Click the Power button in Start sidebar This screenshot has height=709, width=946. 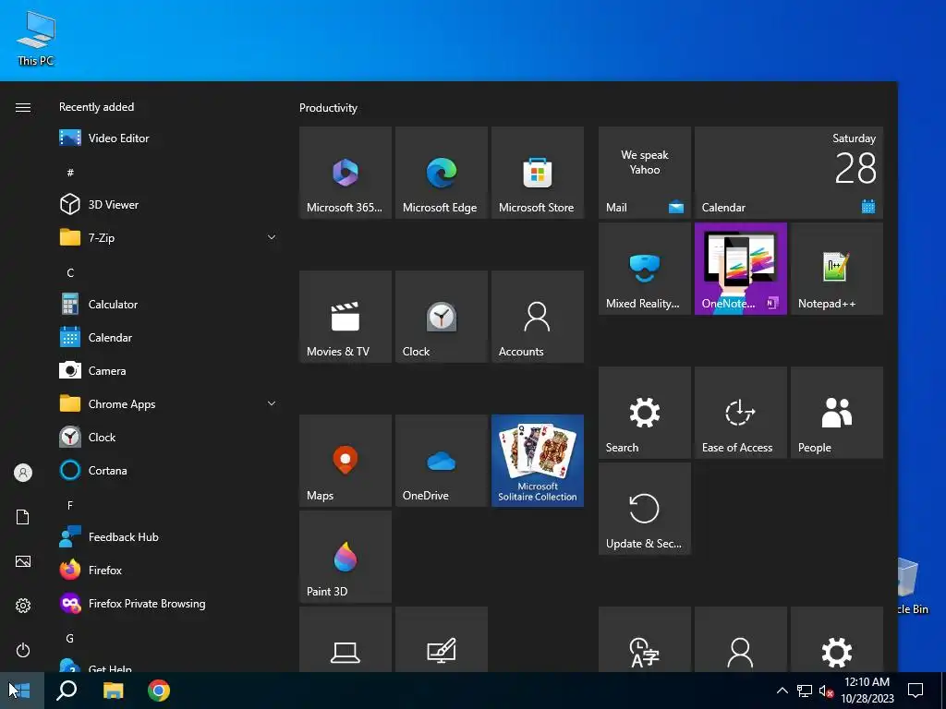coord(23,650)
